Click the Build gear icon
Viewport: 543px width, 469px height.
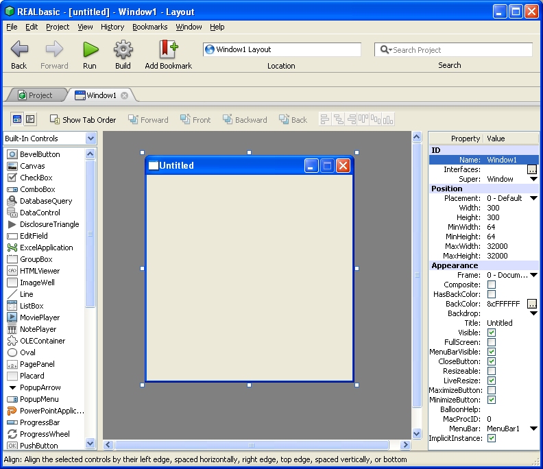pyautogui.click(x=123, y=49)
